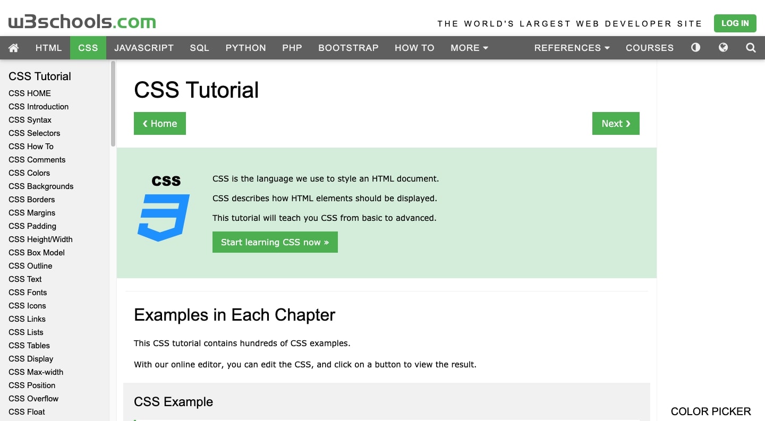765x421 pixels.
Task: Open CSS Display in sidebar
Action: tap(31, 358)
